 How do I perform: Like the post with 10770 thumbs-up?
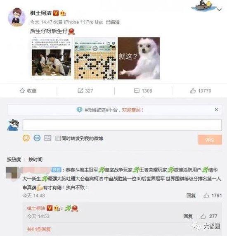click(x=193, y=91)
